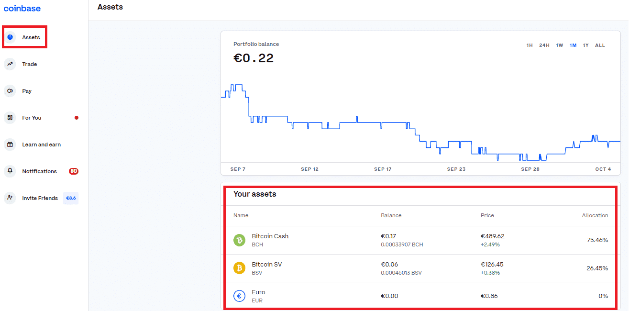Click the 80 notifications badge
The height and width of the screenshot is (311, 629).
tap(73, 171)
